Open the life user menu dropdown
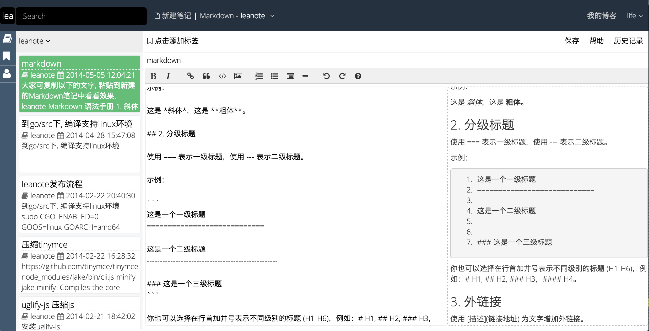 (x=635, y=16)
